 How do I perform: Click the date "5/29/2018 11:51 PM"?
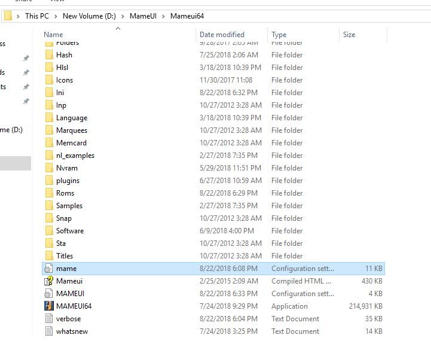(230, 168)
